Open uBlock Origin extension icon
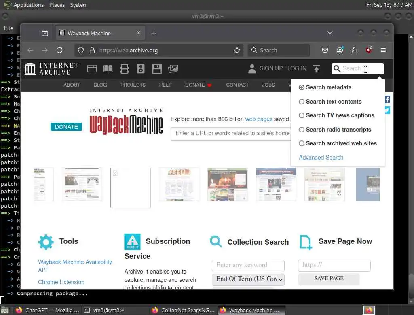The width and height of the screenshot is (414, 315). tap(369, 50)
